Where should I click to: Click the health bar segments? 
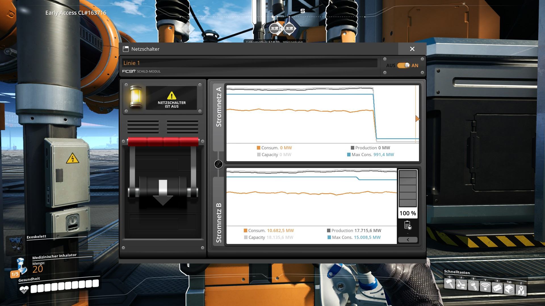(65, 286)
